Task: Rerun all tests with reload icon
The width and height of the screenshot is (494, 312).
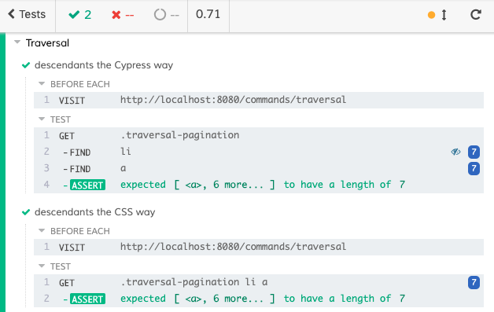Action: (476, 14)
